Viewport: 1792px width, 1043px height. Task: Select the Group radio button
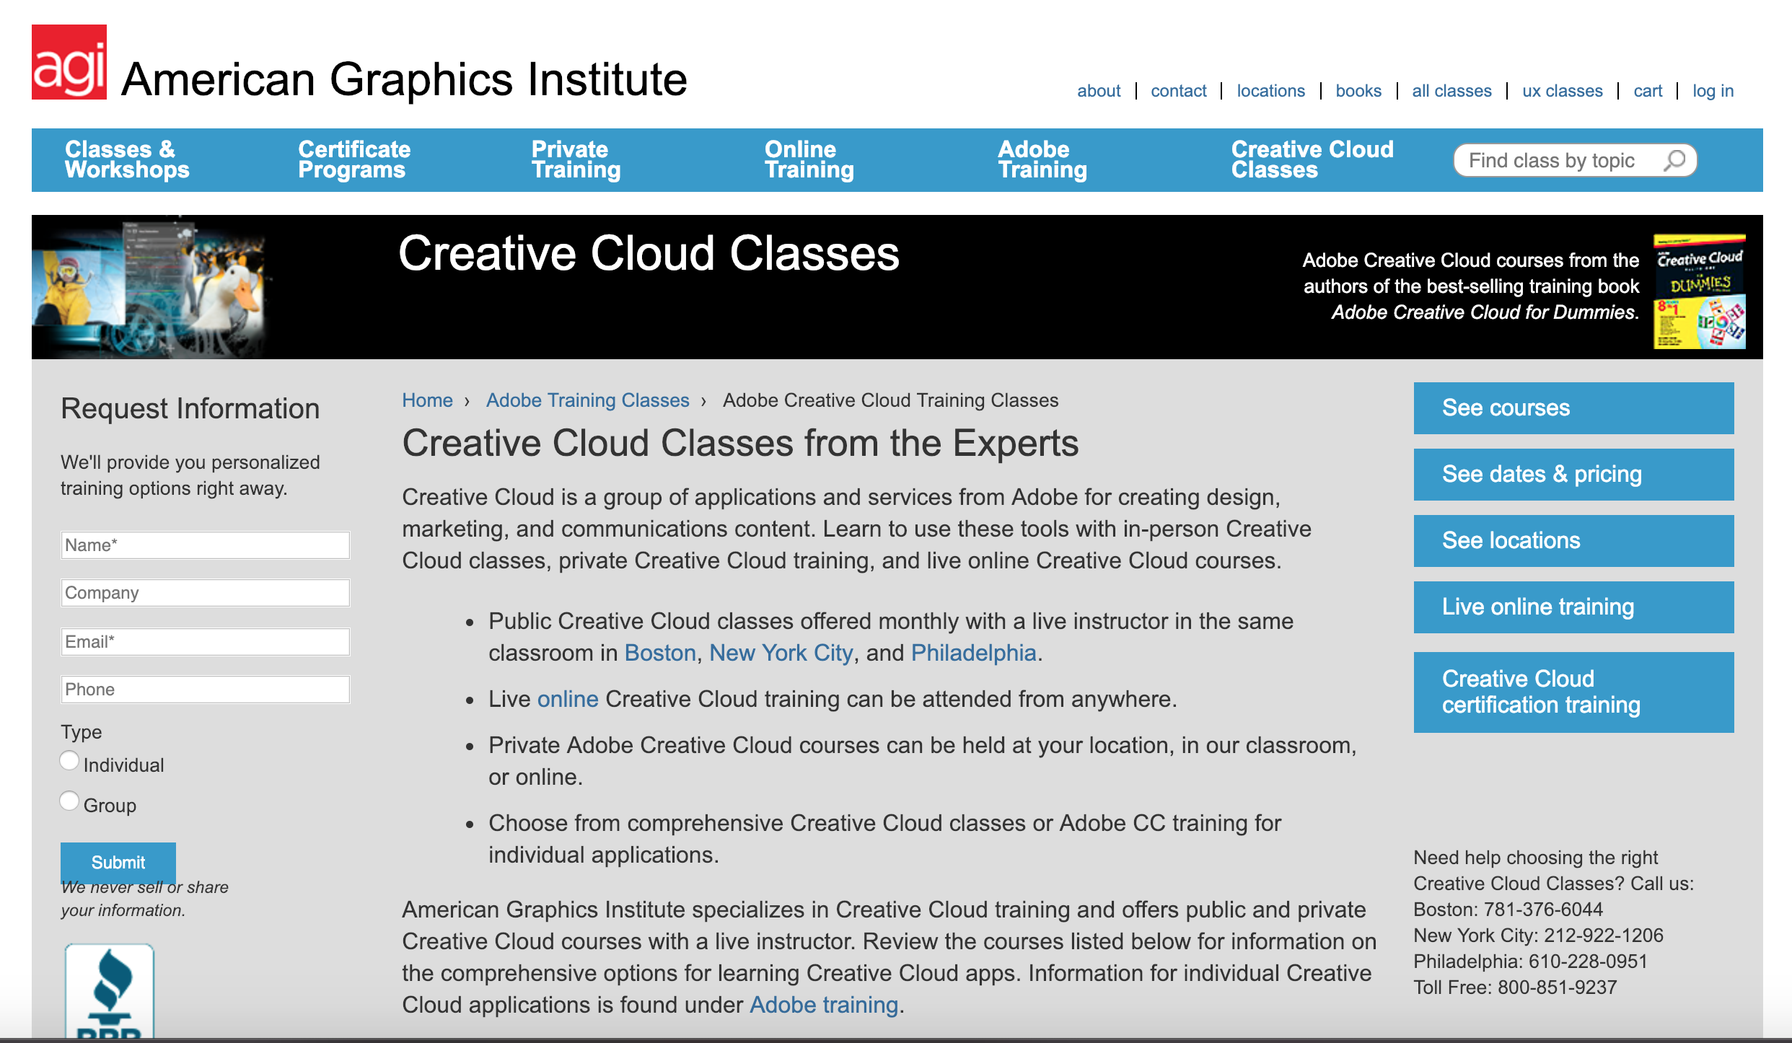(69, 801)
